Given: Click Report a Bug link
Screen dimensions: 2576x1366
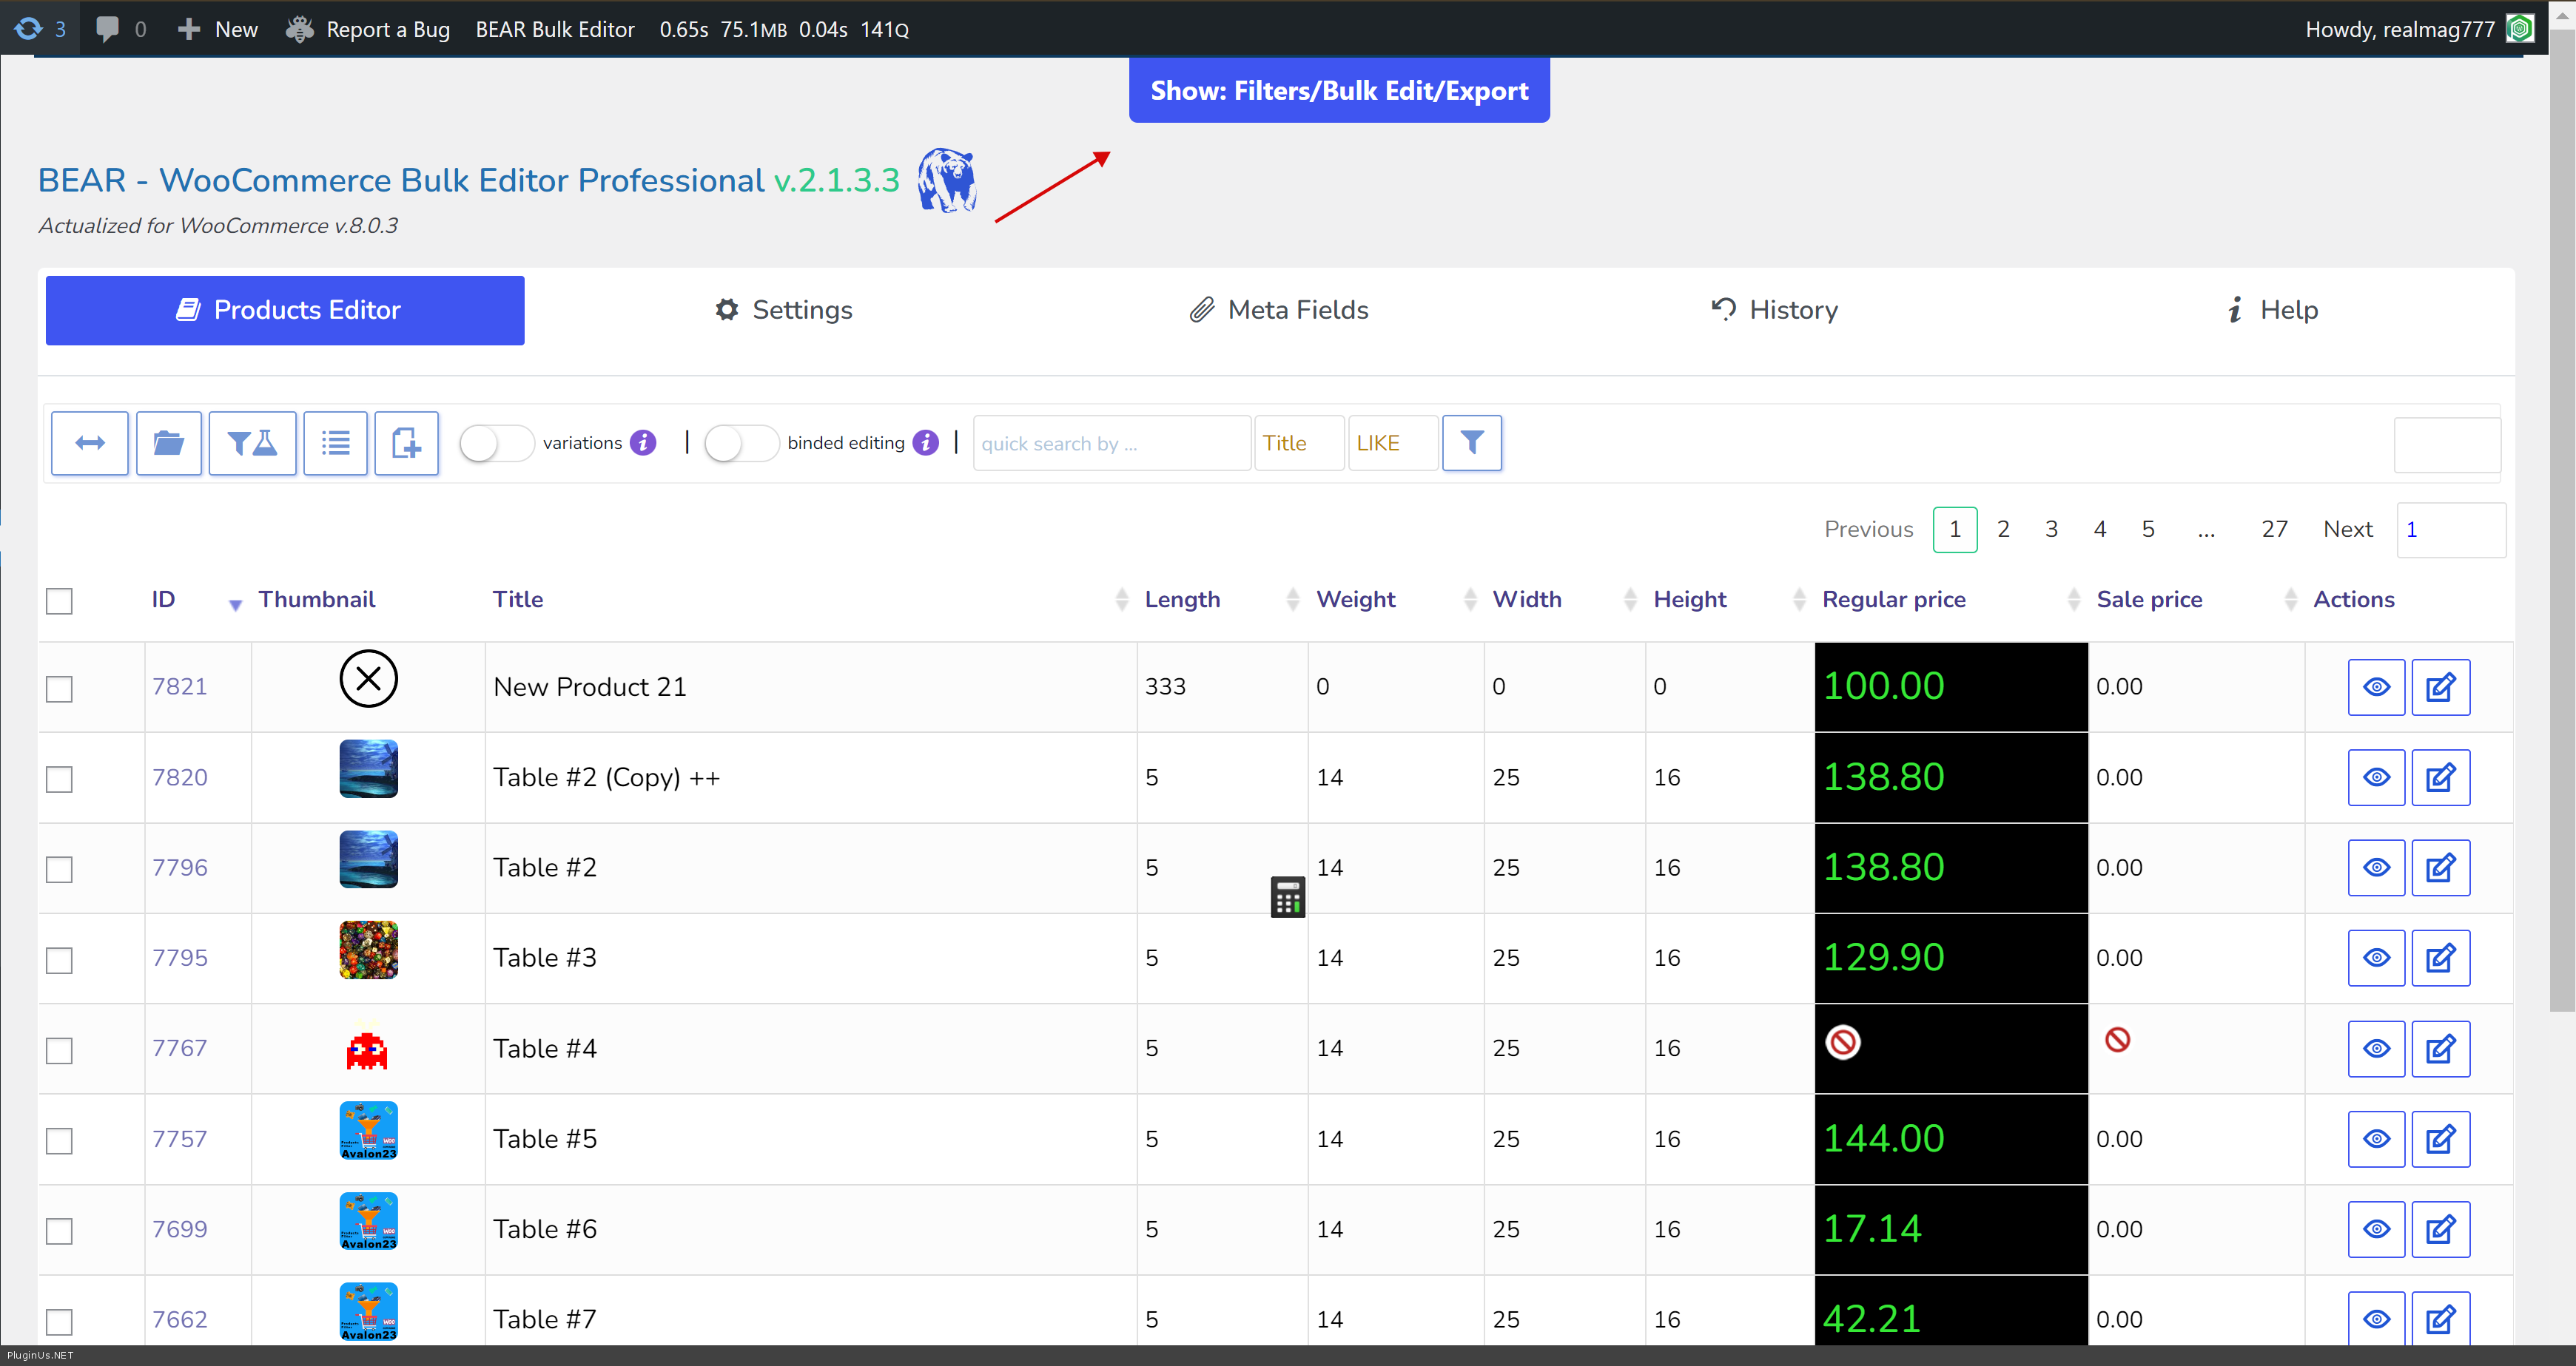Looking at the screenshot, I should pos(367,29).
